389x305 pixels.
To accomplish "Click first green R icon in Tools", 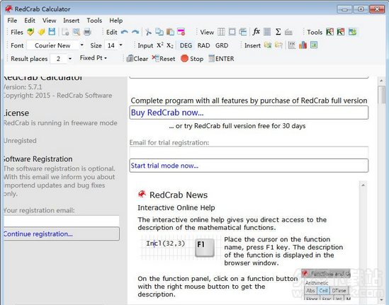I will click(329, 32).
